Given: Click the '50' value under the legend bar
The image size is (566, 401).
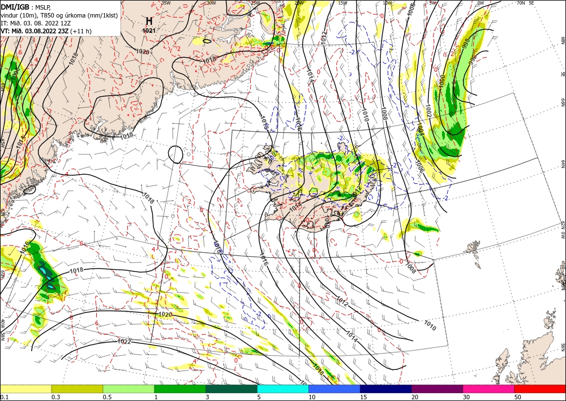Looking at the screenshot, I should 518,397.
